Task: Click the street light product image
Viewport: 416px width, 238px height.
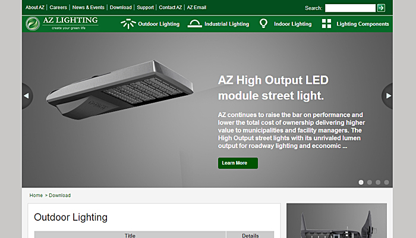Action: pyautogui.click(x=119, y=90)
